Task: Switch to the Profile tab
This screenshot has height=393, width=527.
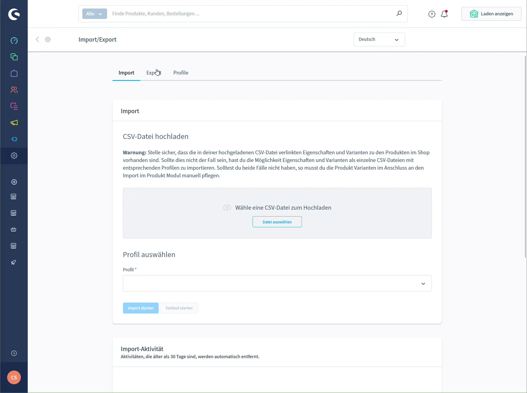Action: (181, 73)
